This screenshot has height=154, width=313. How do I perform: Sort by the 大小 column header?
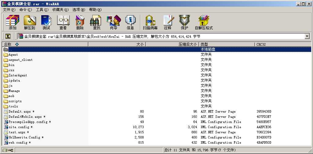(117, 44)
